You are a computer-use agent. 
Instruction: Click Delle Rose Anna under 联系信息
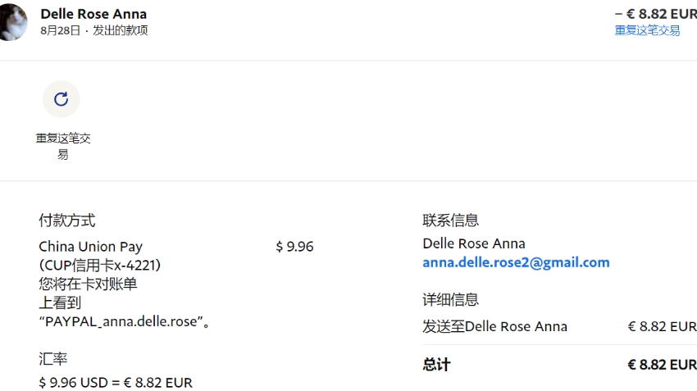tap(473, 243)
